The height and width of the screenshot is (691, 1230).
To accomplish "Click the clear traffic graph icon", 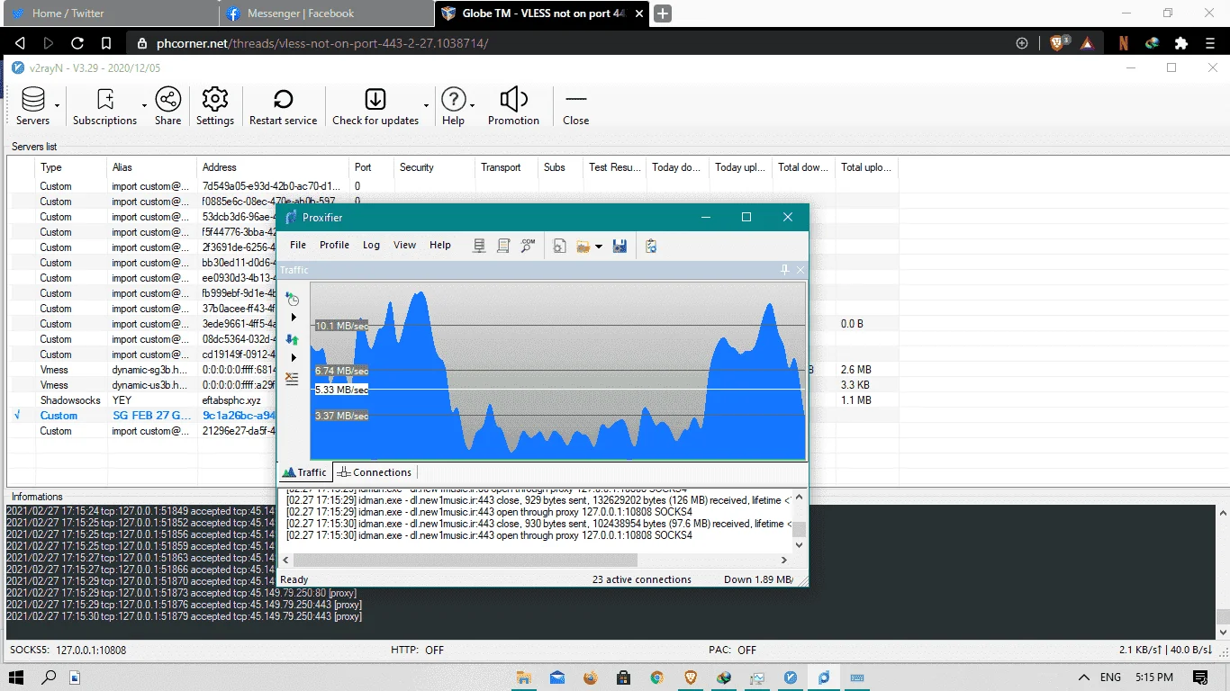I will (x=292, y=379).
